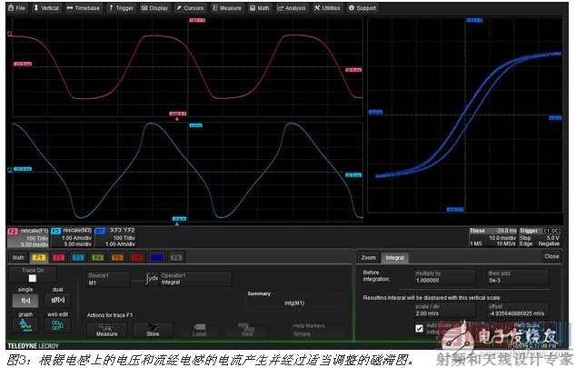Click the Label action button
This screenshot has height=368, width=576.
pos(200,330)
